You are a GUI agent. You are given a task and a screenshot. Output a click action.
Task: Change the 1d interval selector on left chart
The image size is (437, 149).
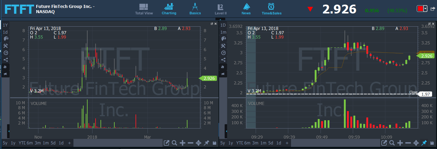click(x=6, y=32)
